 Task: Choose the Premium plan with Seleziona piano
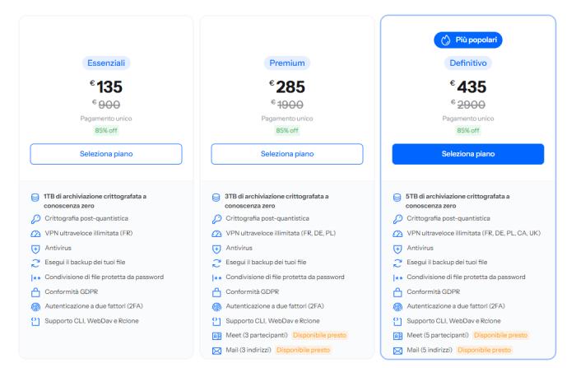point(287,154)
